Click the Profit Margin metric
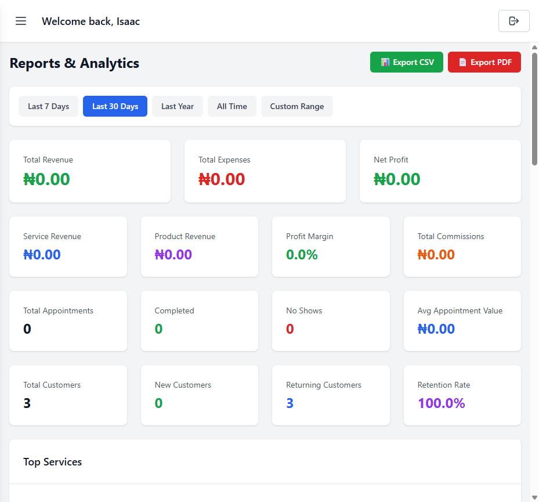Image resolution: width=539 pixels, height=502 pixels. 331,247
